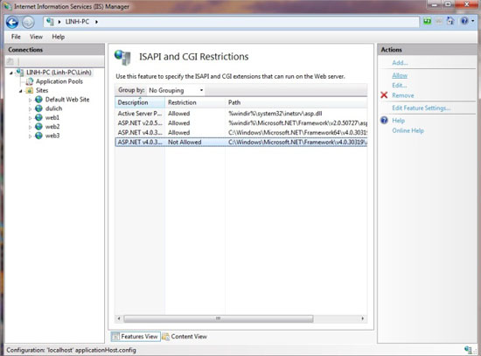Collapse the Sites tree node
481x356 pixels.
pos(21,91)
